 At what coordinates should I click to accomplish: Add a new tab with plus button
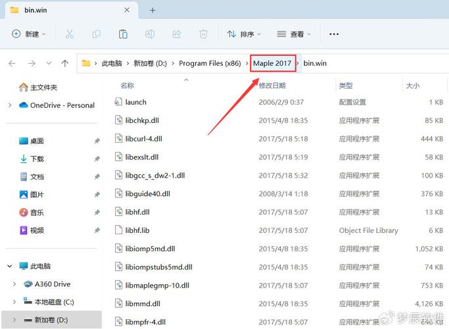(x=153, y=11)
